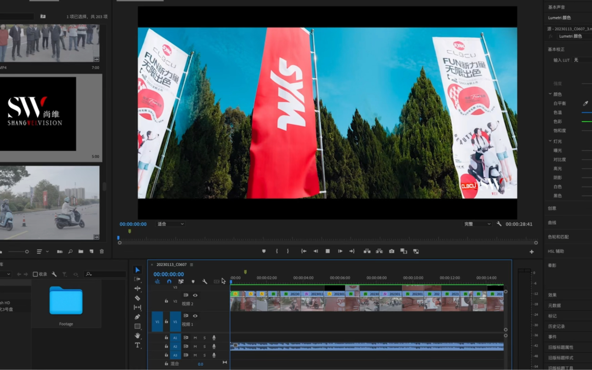Check the 收录 ingest checkbox

click(36, 274)
